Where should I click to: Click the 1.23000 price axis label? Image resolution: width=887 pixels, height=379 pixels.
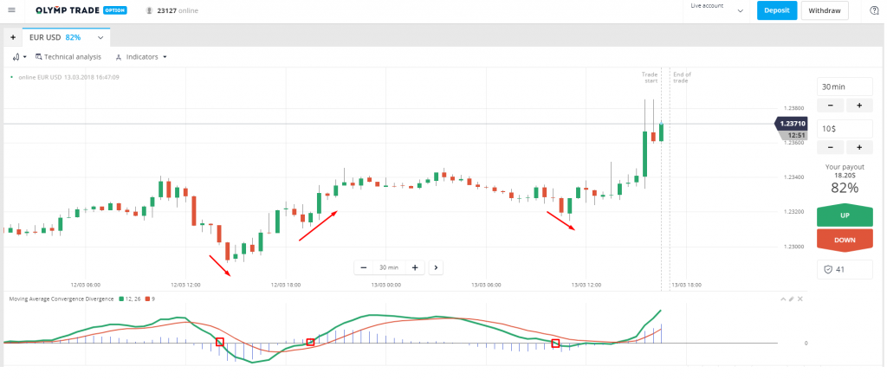pos(793,247)
